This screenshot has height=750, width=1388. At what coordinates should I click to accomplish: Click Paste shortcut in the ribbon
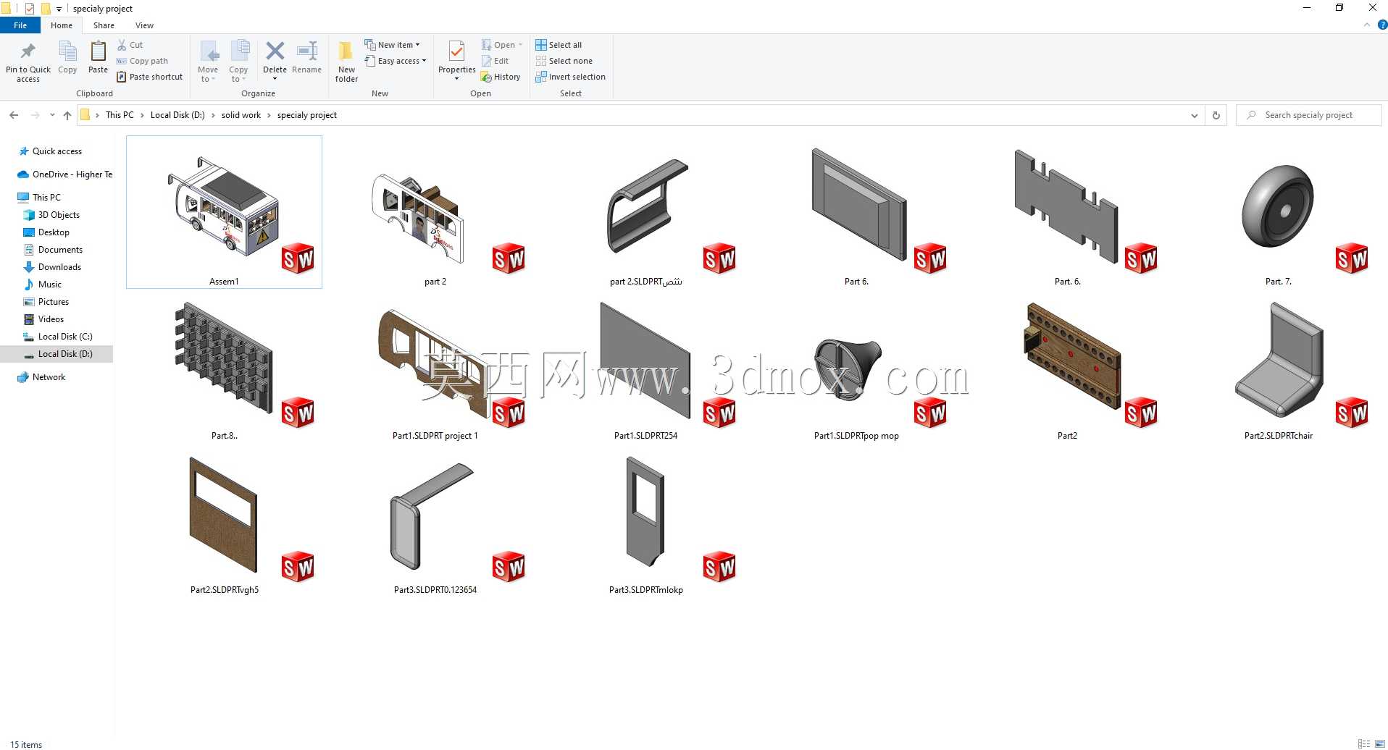pos(149,77)
